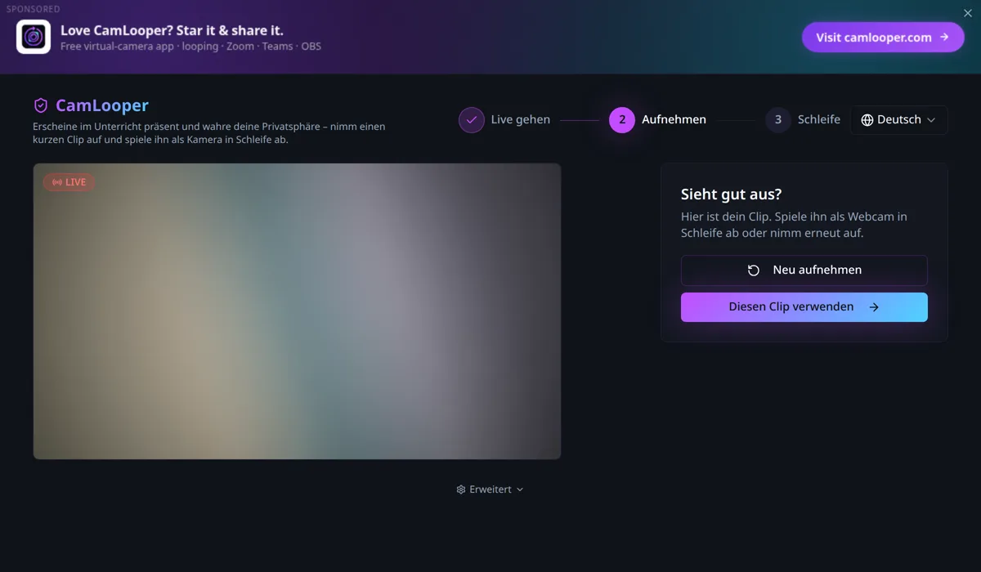
Task: Switch to the Schleife step label
Action: tap(819, 120)
